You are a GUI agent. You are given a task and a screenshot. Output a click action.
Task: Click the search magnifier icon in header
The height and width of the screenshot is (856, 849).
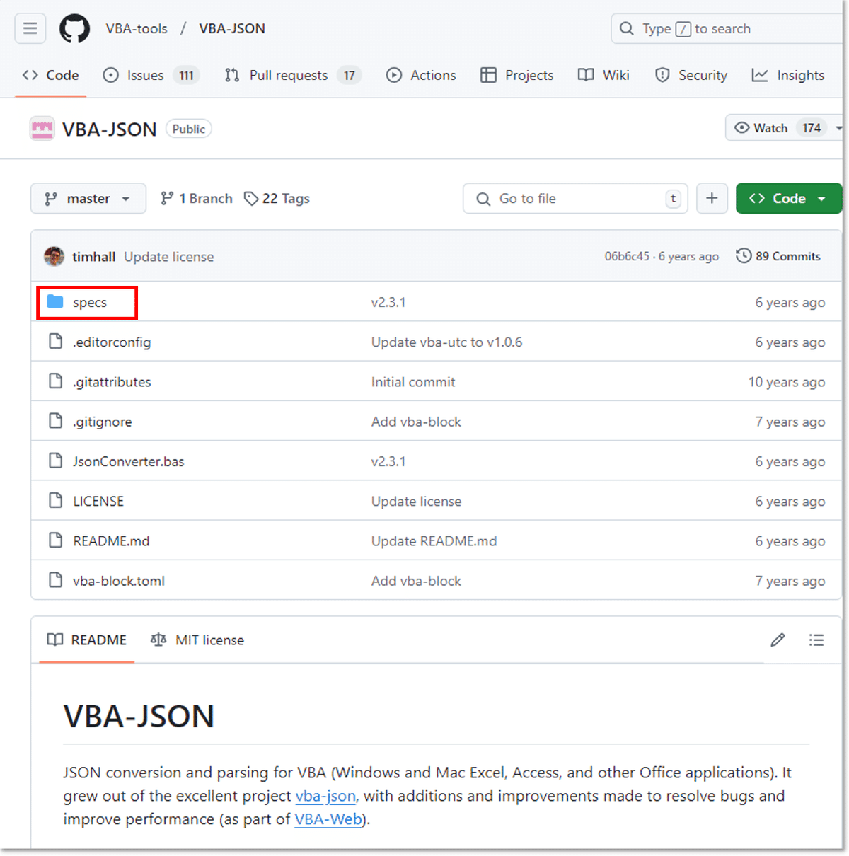[626, 29]
